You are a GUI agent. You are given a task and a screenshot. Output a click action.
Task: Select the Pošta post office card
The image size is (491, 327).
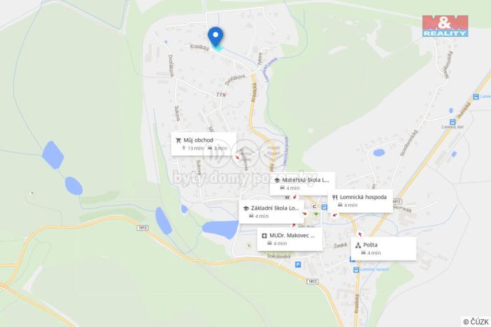[x=383, y=249]
